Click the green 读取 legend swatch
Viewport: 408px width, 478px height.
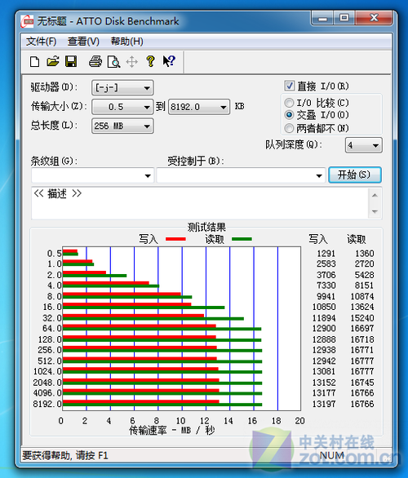pyautogui.click(x=242, y=239)
